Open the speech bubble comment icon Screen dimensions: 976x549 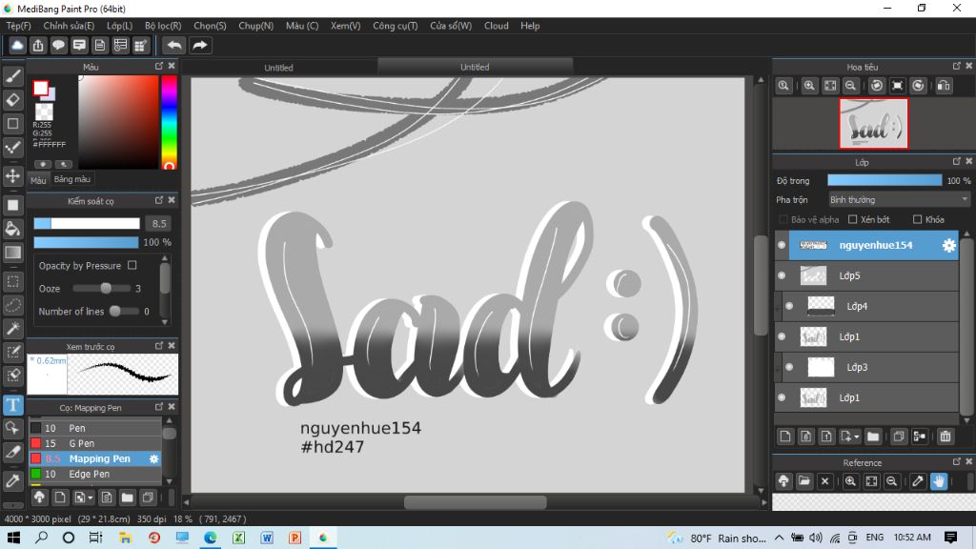point(58,45)
